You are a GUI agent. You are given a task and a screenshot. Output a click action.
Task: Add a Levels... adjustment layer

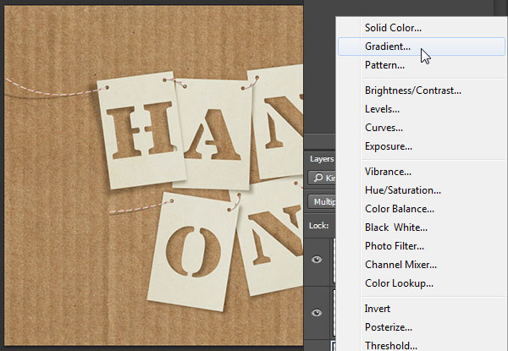click(382, 109)
